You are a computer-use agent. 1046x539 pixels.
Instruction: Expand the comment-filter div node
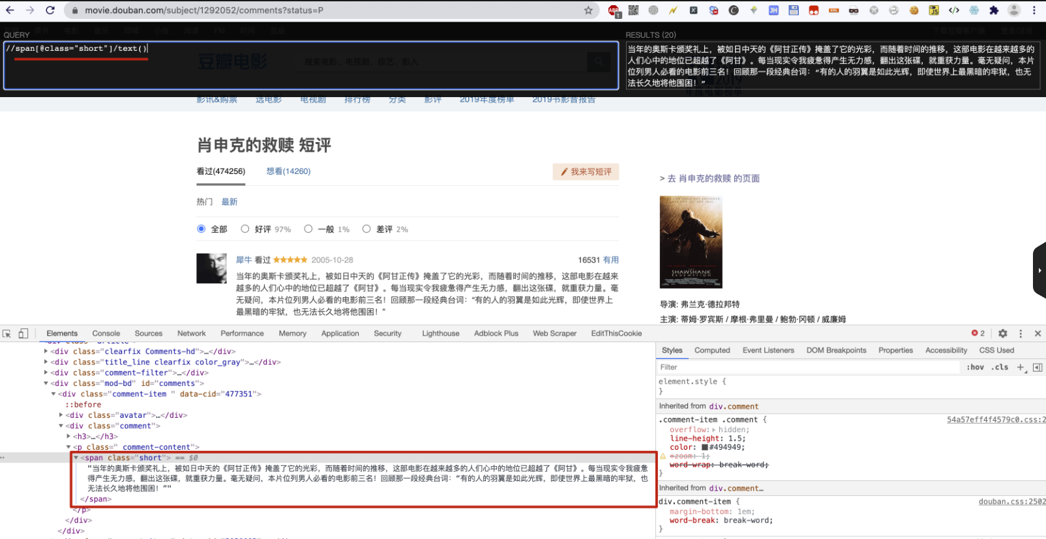(46, 373)
